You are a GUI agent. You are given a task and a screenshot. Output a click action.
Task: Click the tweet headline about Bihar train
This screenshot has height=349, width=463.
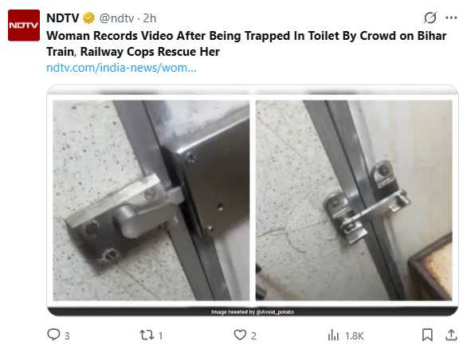point(246,44)
